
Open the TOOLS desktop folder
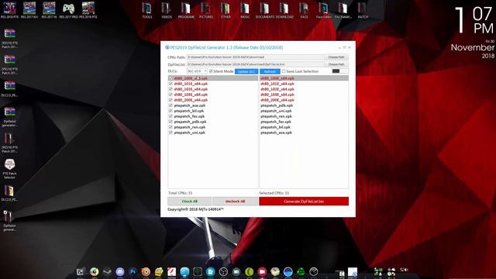pyautogui.click(x=146, y=10)
